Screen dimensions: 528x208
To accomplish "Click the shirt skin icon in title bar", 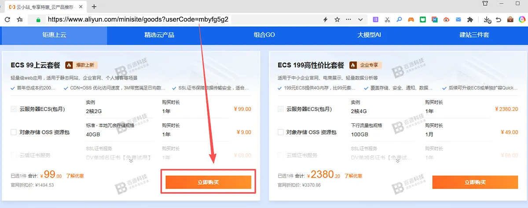I will (x=485, y=4).
